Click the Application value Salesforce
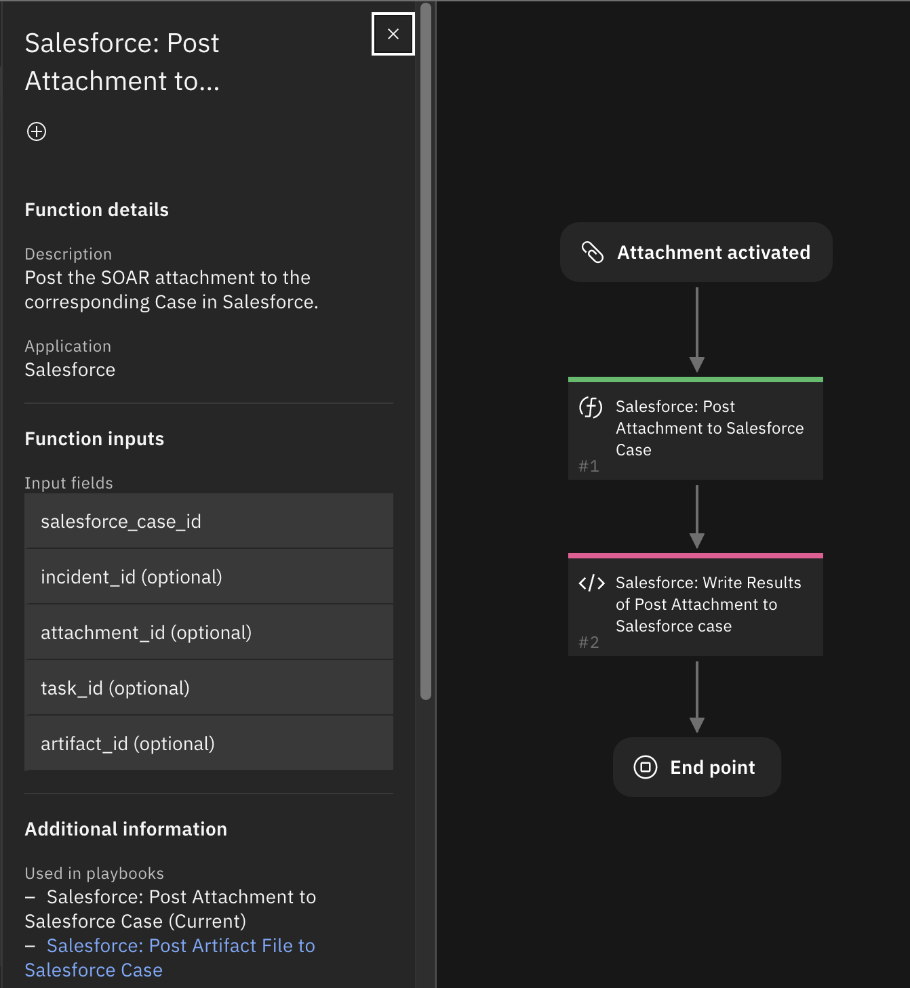 pyautogui.click(x=70, y=369)
